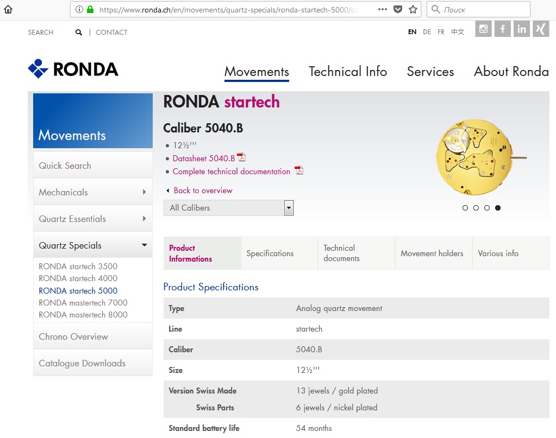Open Ronda's Facebook page icon
The height and width of the screenshot is (438, 556).
pos(502,29)
